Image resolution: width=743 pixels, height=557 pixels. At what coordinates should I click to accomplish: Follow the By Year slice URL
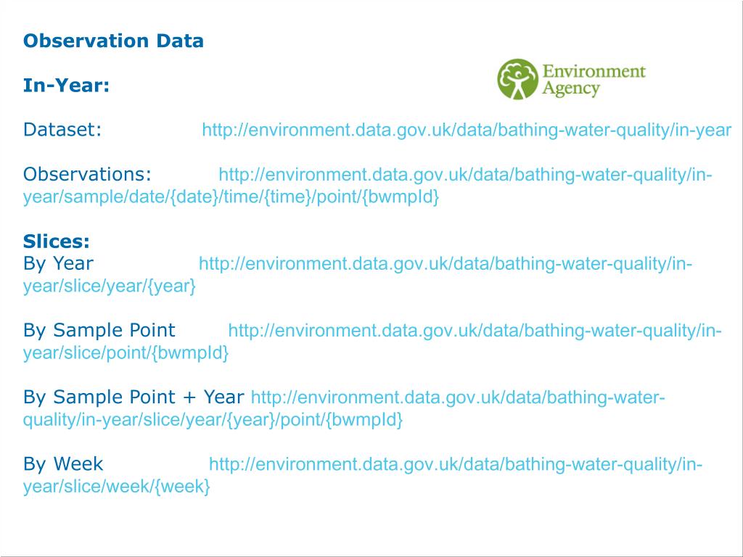[358, 275]
